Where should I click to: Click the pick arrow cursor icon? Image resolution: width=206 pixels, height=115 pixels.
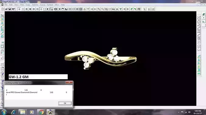click(144, 9)
